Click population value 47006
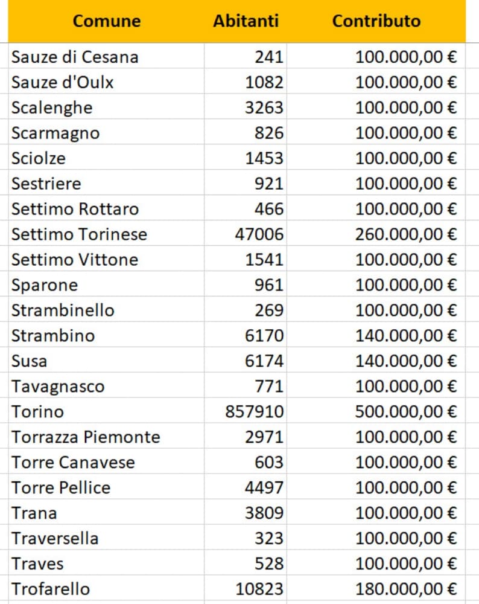Image resolution: width=479 pixels, height=604 pixels. point(259,234)
